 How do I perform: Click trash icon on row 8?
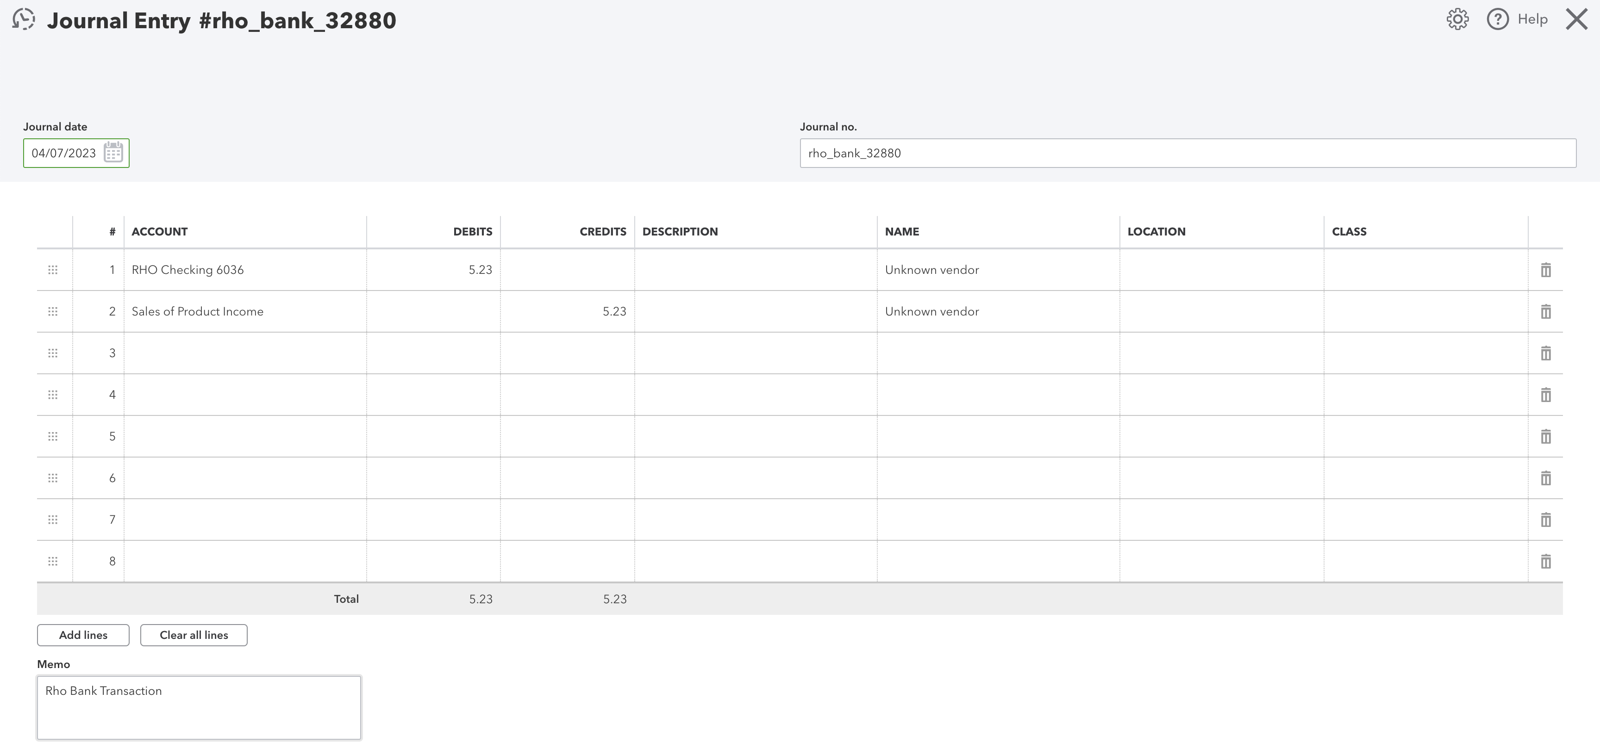[x=1545, y=561]
